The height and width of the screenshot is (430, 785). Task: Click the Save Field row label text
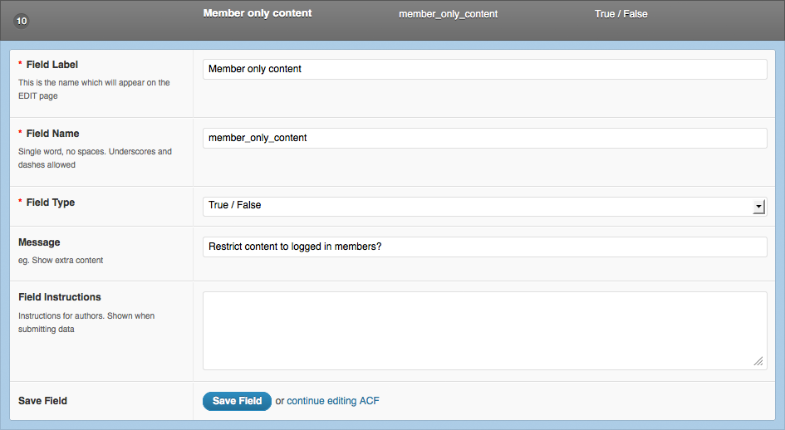pyautogui.click(x=42, y=401)
